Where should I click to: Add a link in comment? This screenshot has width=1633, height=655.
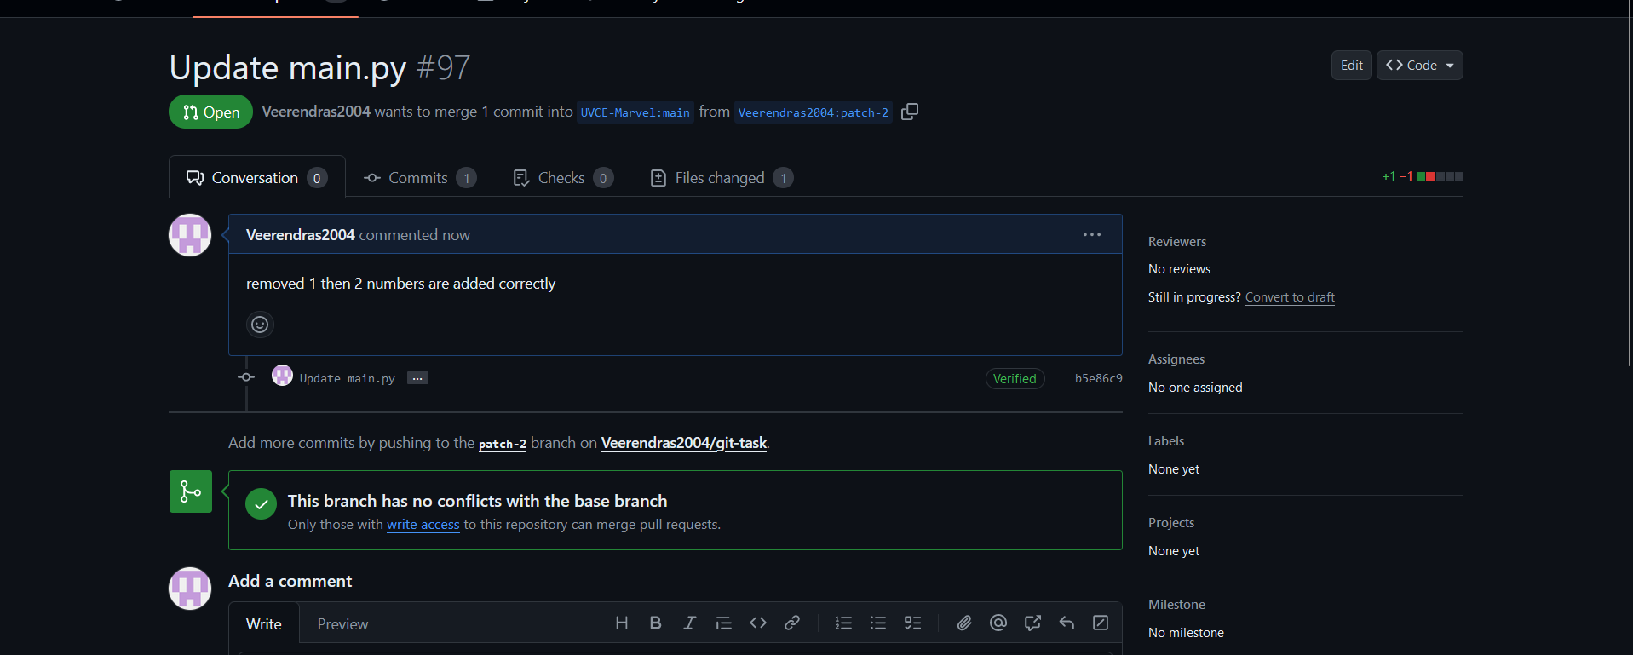pyautogui.click(x=792, y=623)
